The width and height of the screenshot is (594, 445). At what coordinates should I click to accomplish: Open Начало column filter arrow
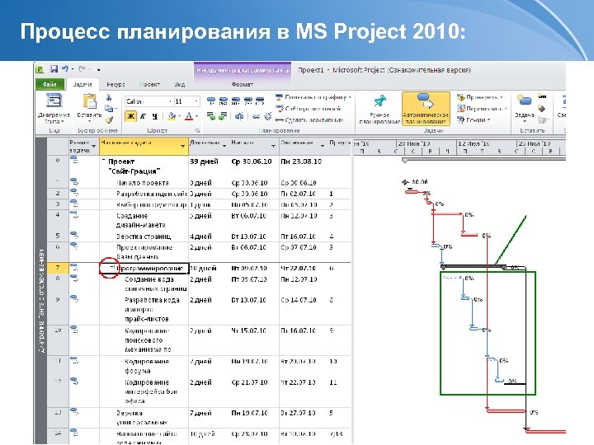(x=273, y=146)
